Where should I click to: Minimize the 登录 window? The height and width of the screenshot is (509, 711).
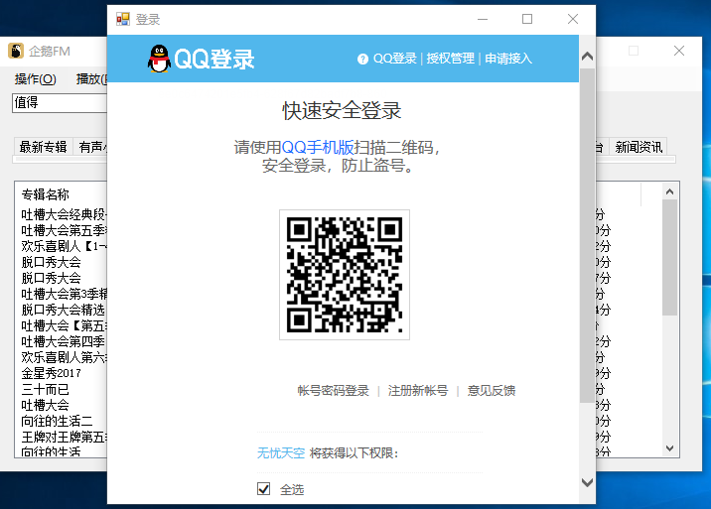483,19
